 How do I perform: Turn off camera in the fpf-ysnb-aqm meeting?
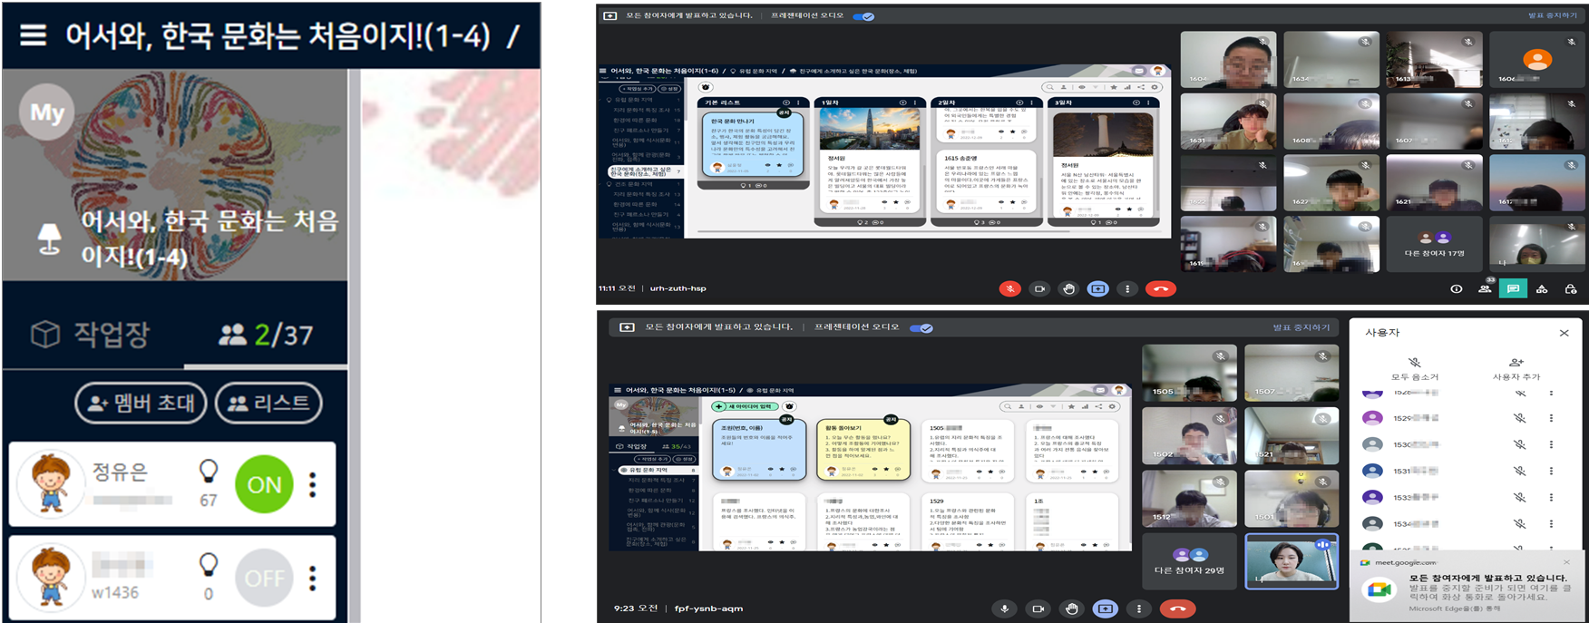click(x=1038, y=608)
